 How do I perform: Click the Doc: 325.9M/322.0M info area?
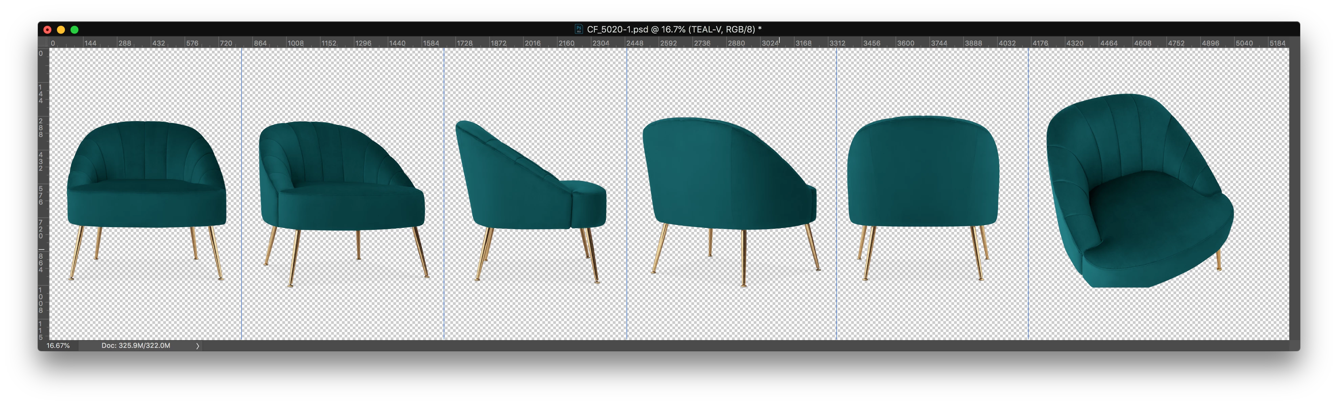(x=135, y=346)
